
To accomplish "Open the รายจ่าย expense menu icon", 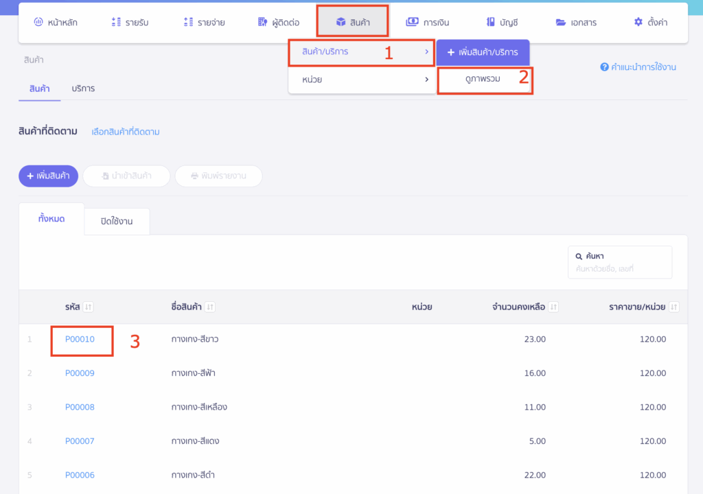I will pyautogui.click(x=188, y=22).
